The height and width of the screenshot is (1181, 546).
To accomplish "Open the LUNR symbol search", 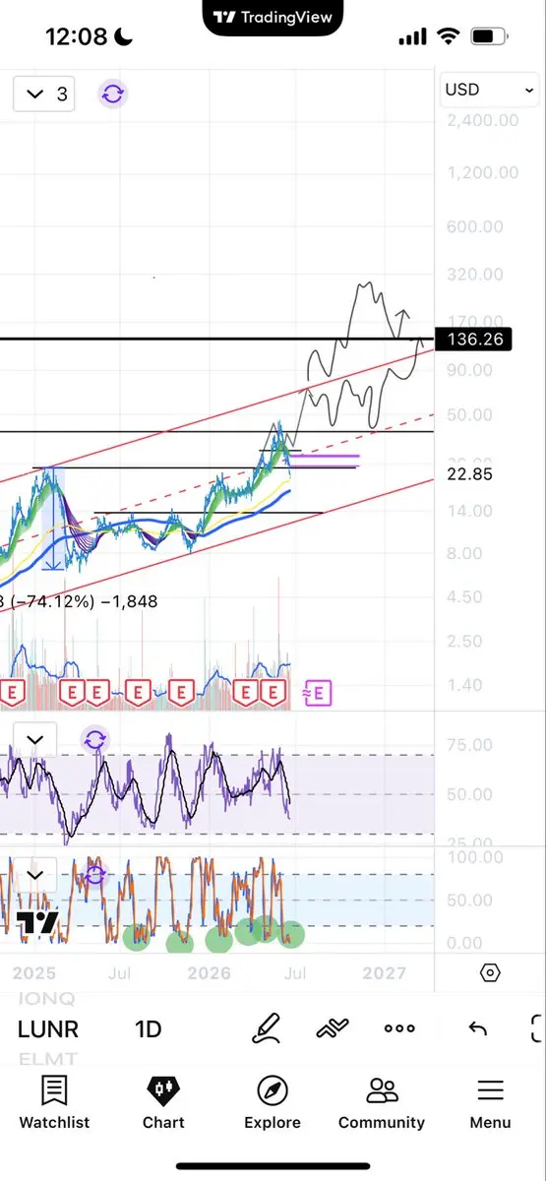I will (48, 1029).
